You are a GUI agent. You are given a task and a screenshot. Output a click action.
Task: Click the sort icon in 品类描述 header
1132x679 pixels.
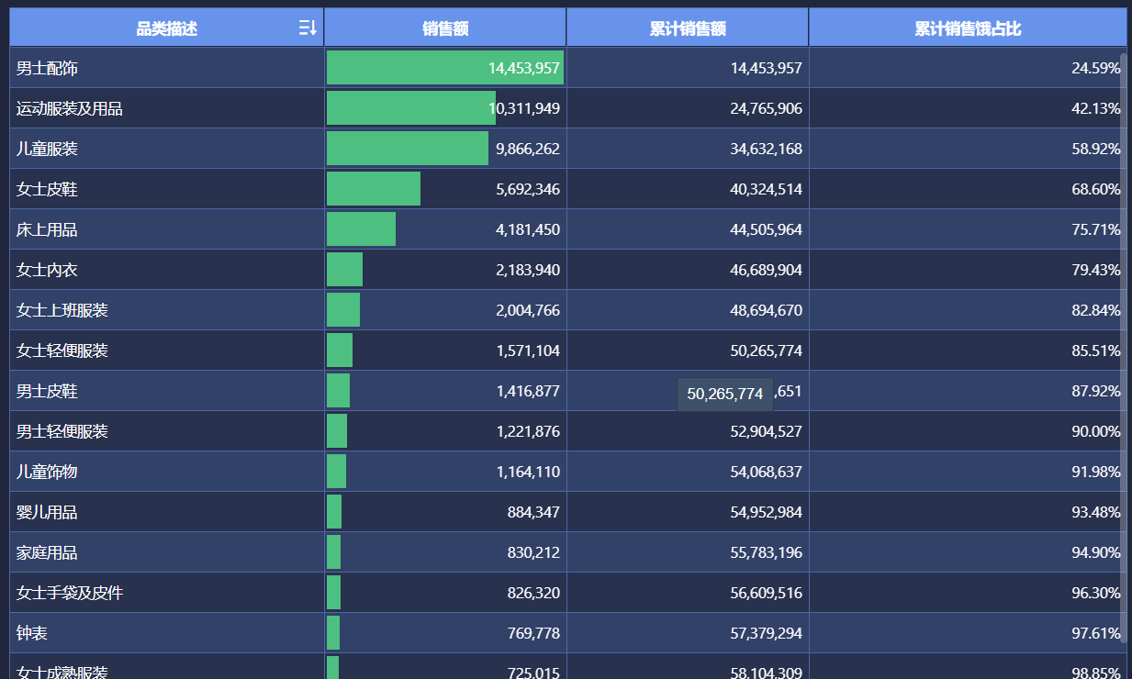pyautogui.click(x=308, y=28)
